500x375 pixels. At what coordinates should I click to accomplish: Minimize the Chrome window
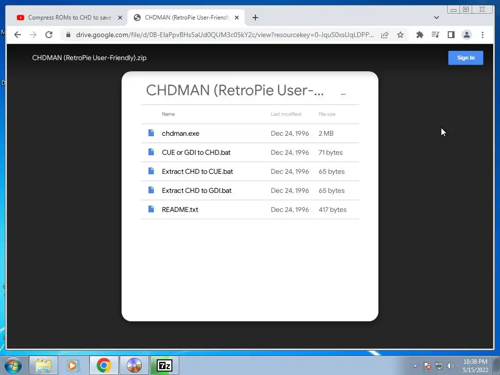pyautogui.click(x=454, y=10)
